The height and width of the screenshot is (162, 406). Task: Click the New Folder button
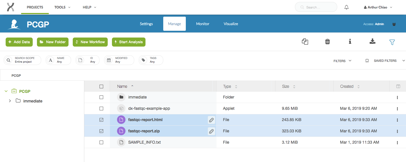click(53, 42)
